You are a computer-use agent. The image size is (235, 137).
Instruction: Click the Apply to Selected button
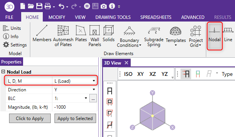point(75,119)
